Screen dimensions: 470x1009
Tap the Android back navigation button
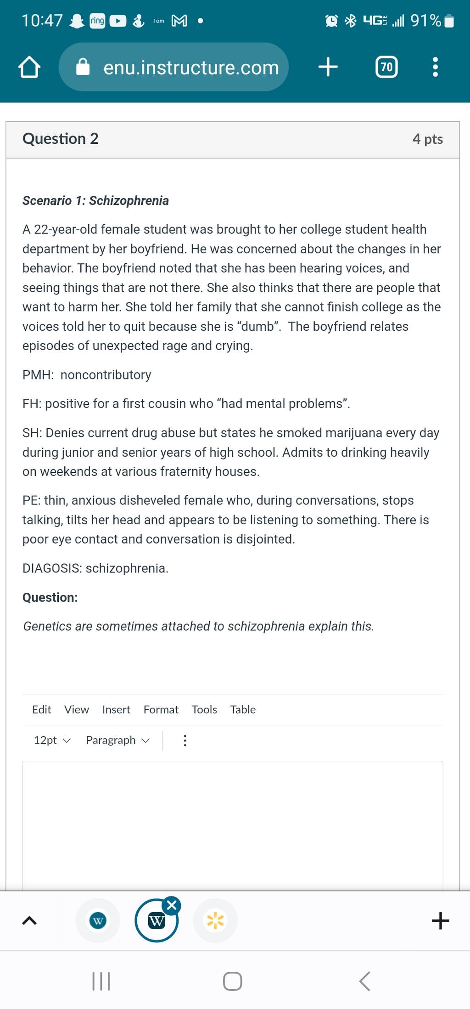[364, 981]
